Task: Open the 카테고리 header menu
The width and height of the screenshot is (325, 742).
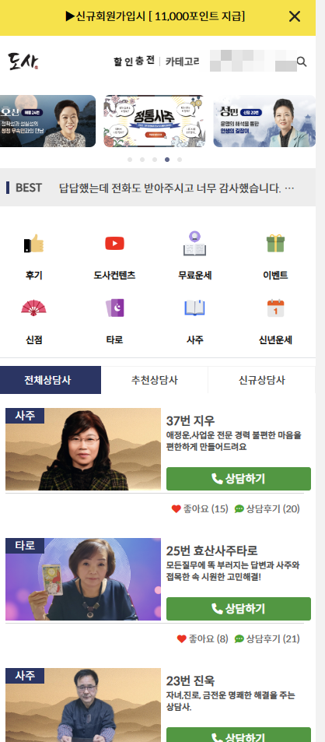Action: 183,62
